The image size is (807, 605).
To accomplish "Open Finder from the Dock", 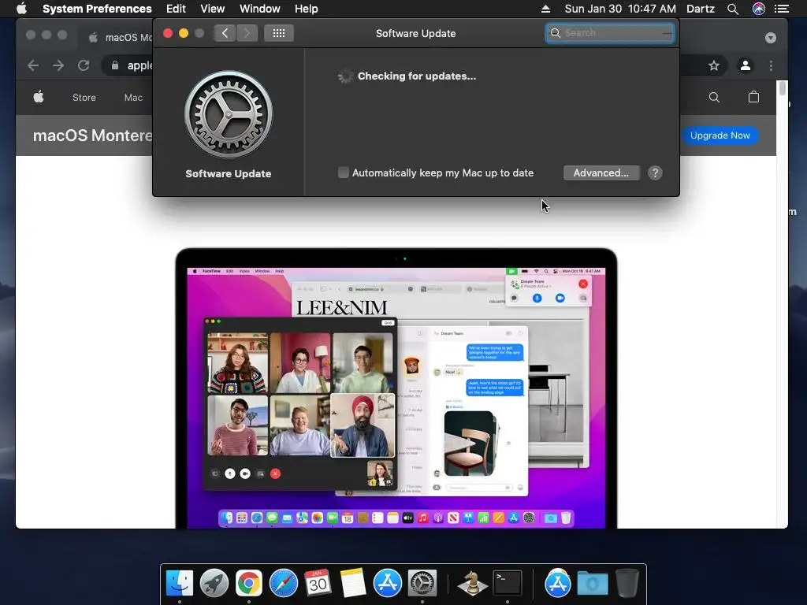I will 179,584.
